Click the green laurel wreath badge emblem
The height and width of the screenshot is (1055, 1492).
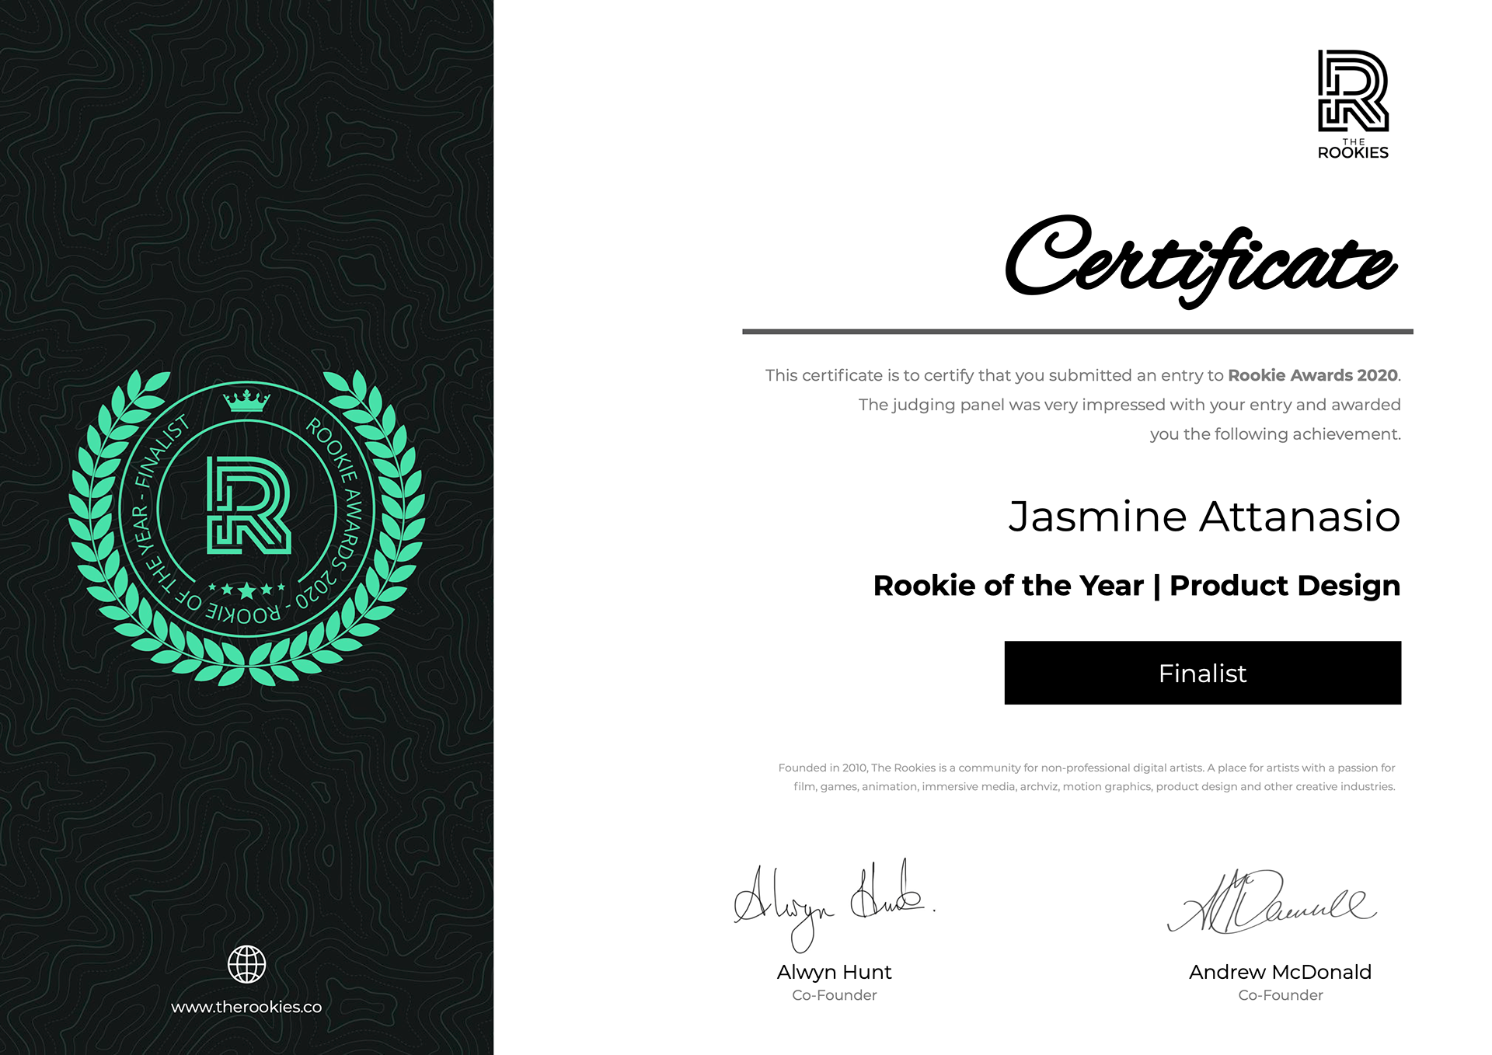(x=247, y=527)
